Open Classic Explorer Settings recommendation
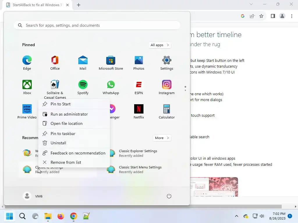 (x=140, y=153)
